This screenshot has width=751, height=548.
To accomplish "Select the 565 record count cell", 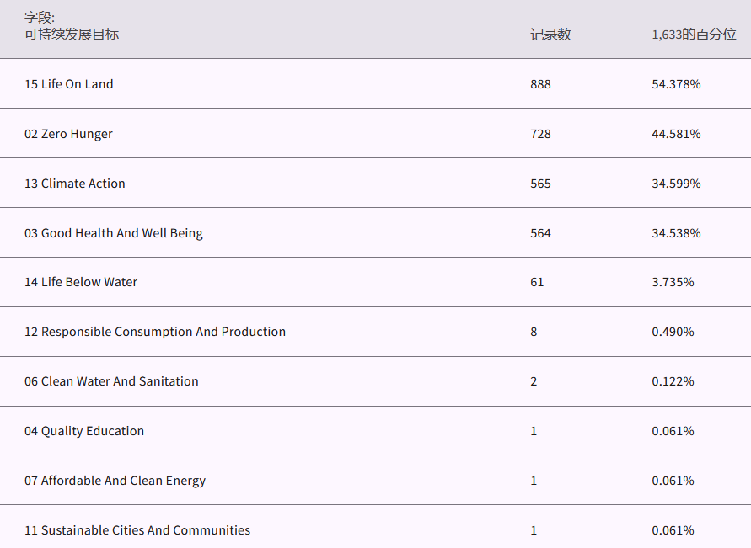I will click(540, 184).
